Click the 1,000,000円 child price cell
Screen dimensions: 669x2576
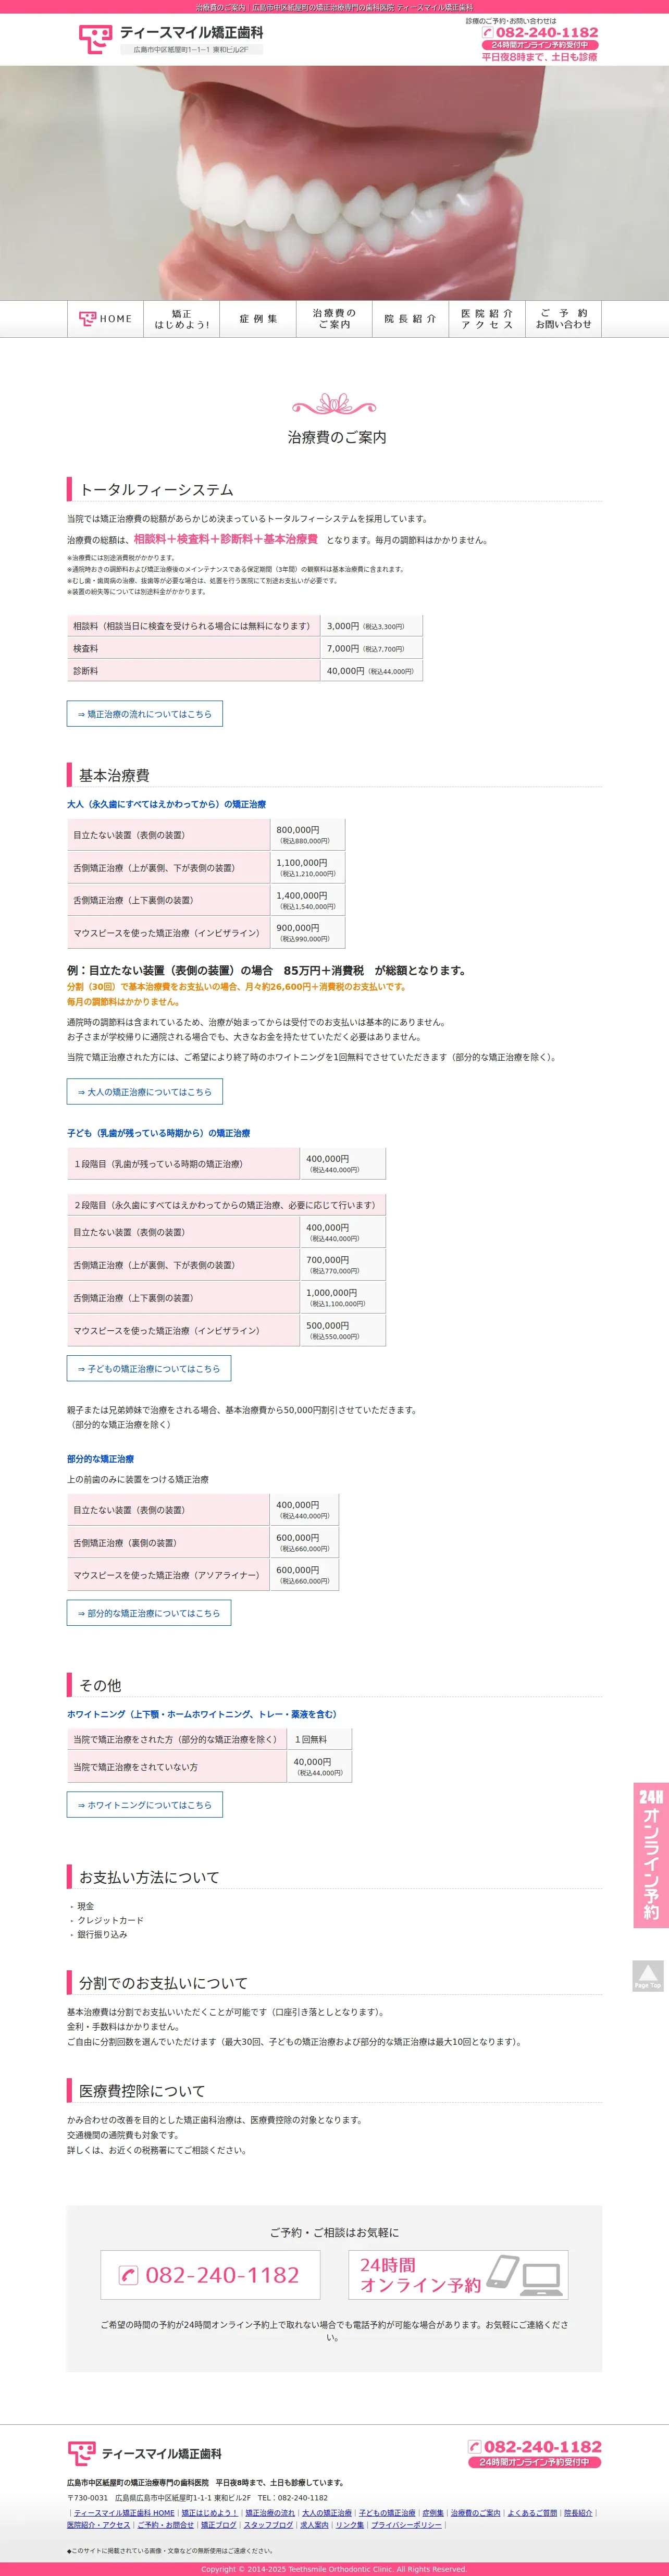(343, 1298)
